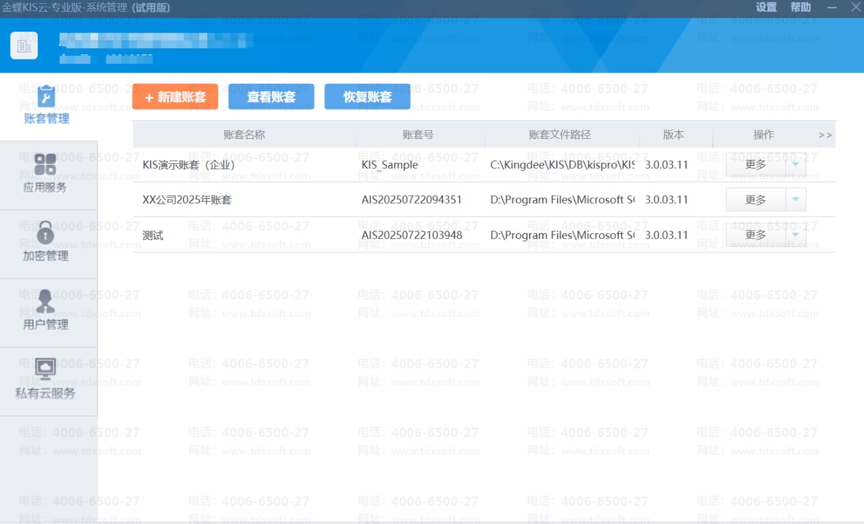864x524 pixels.
Task: Open the 设置 menu in title bar
Action: pos(766,8)
